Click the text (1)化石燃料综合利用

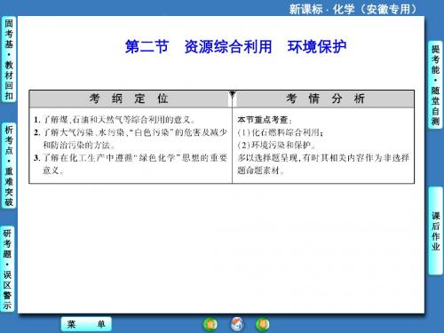(x=280, y=132)
